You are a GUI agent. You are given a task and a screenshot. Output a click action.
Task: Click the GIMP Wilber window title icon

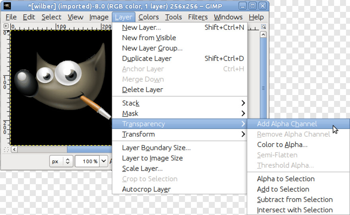pyautogui.click(x=7, y=6)
